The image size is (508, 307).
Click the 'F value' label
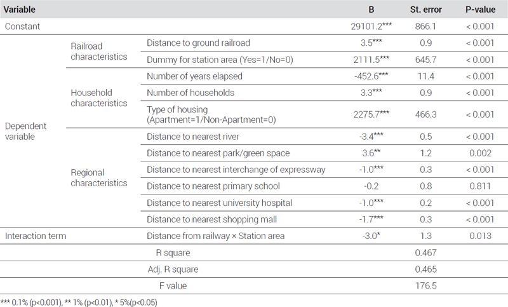(x=173, y=286)
